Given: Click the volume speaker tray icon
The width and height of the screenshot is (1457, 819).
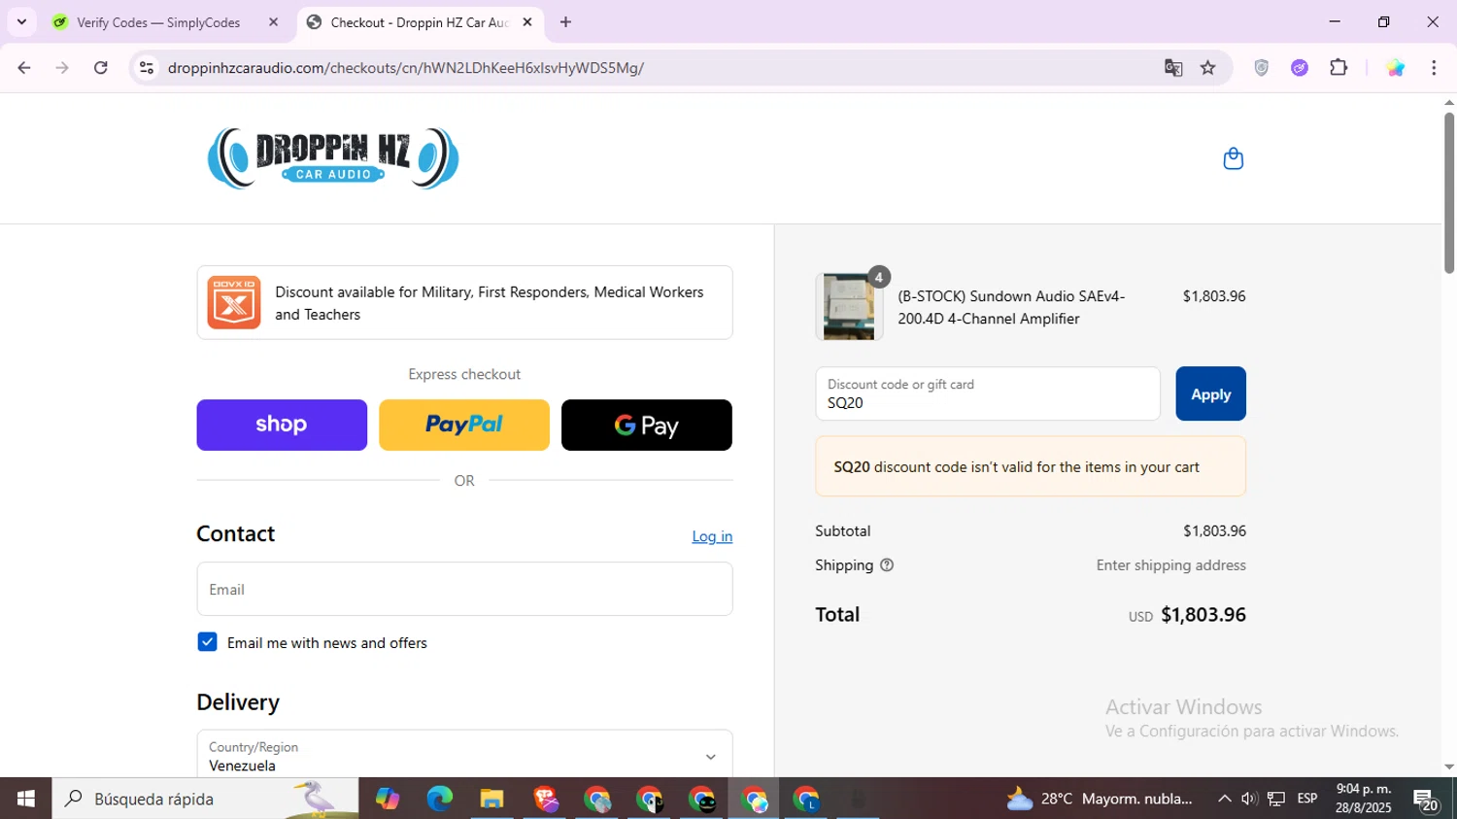Looking at the screenshot, I should [x=1249, y=799].
